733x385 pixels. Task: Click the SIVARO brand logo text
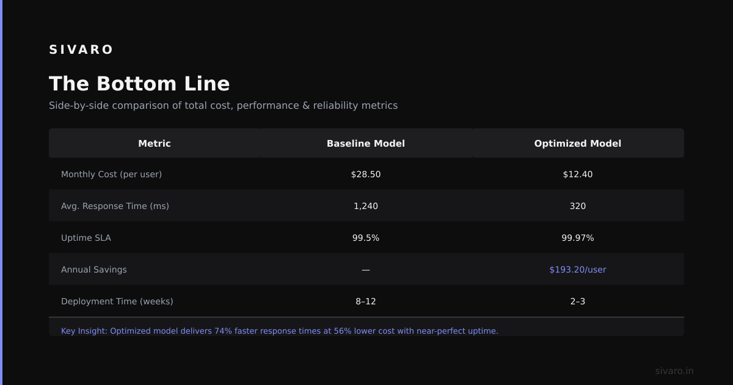pos(81,50)
